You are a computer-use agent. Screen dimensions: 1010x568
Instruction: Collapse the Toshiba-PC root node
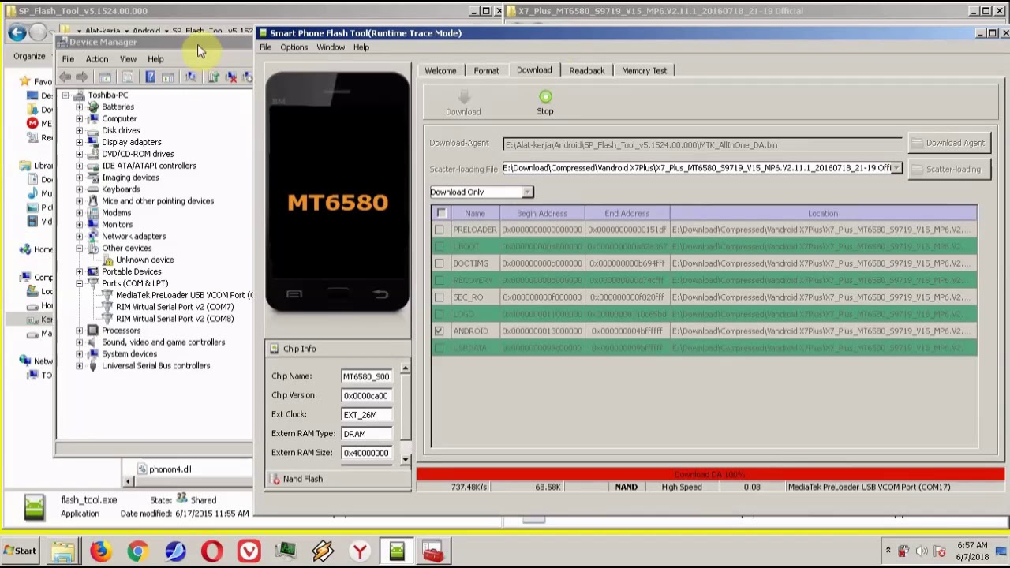(65, 95)
